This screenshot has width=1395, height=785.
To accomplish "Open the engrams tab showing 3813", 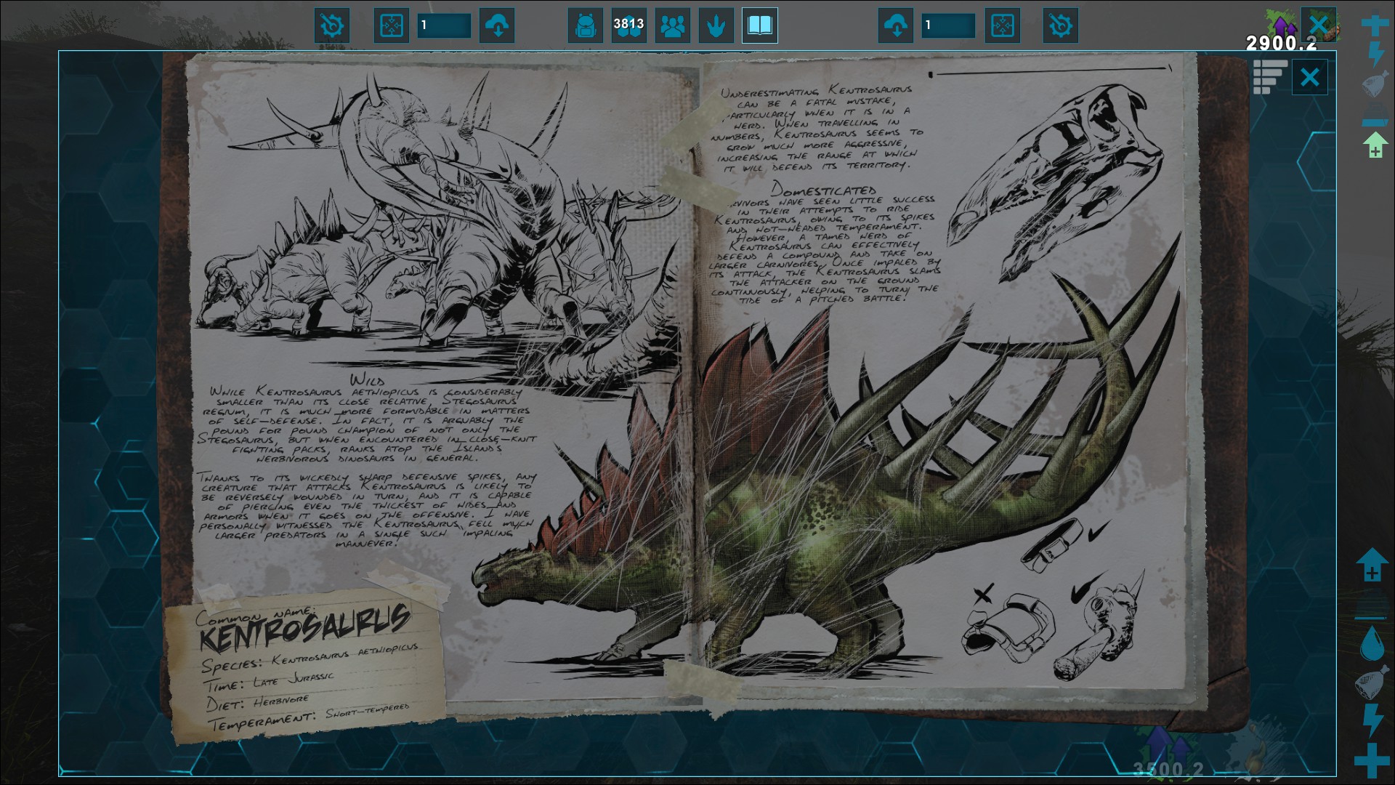I will point(628,25).
